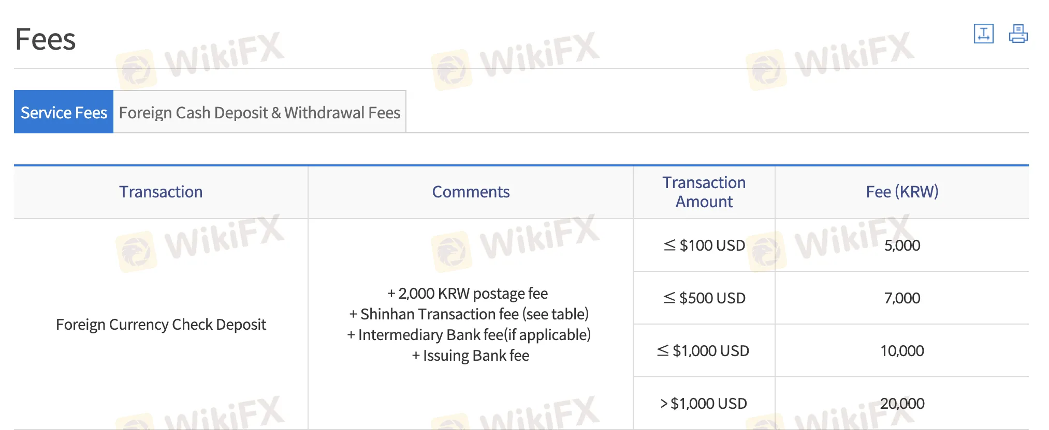
Task: Click the Fee (KRW) column header
Action: (902, 192)
